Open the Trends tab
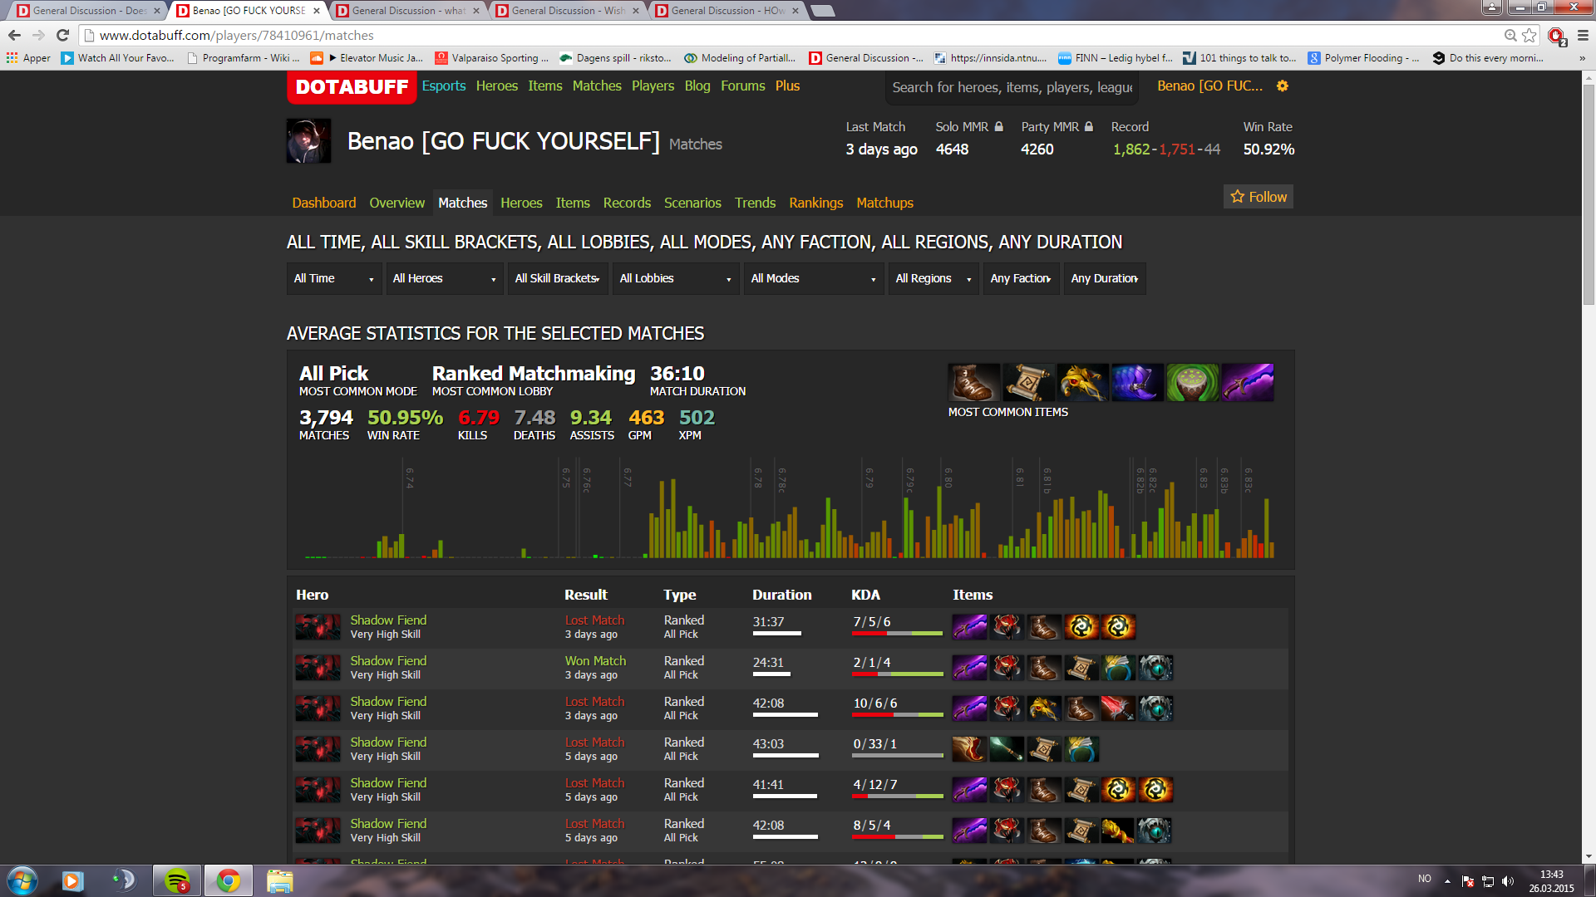1596x897 pixels. [755, 203]
